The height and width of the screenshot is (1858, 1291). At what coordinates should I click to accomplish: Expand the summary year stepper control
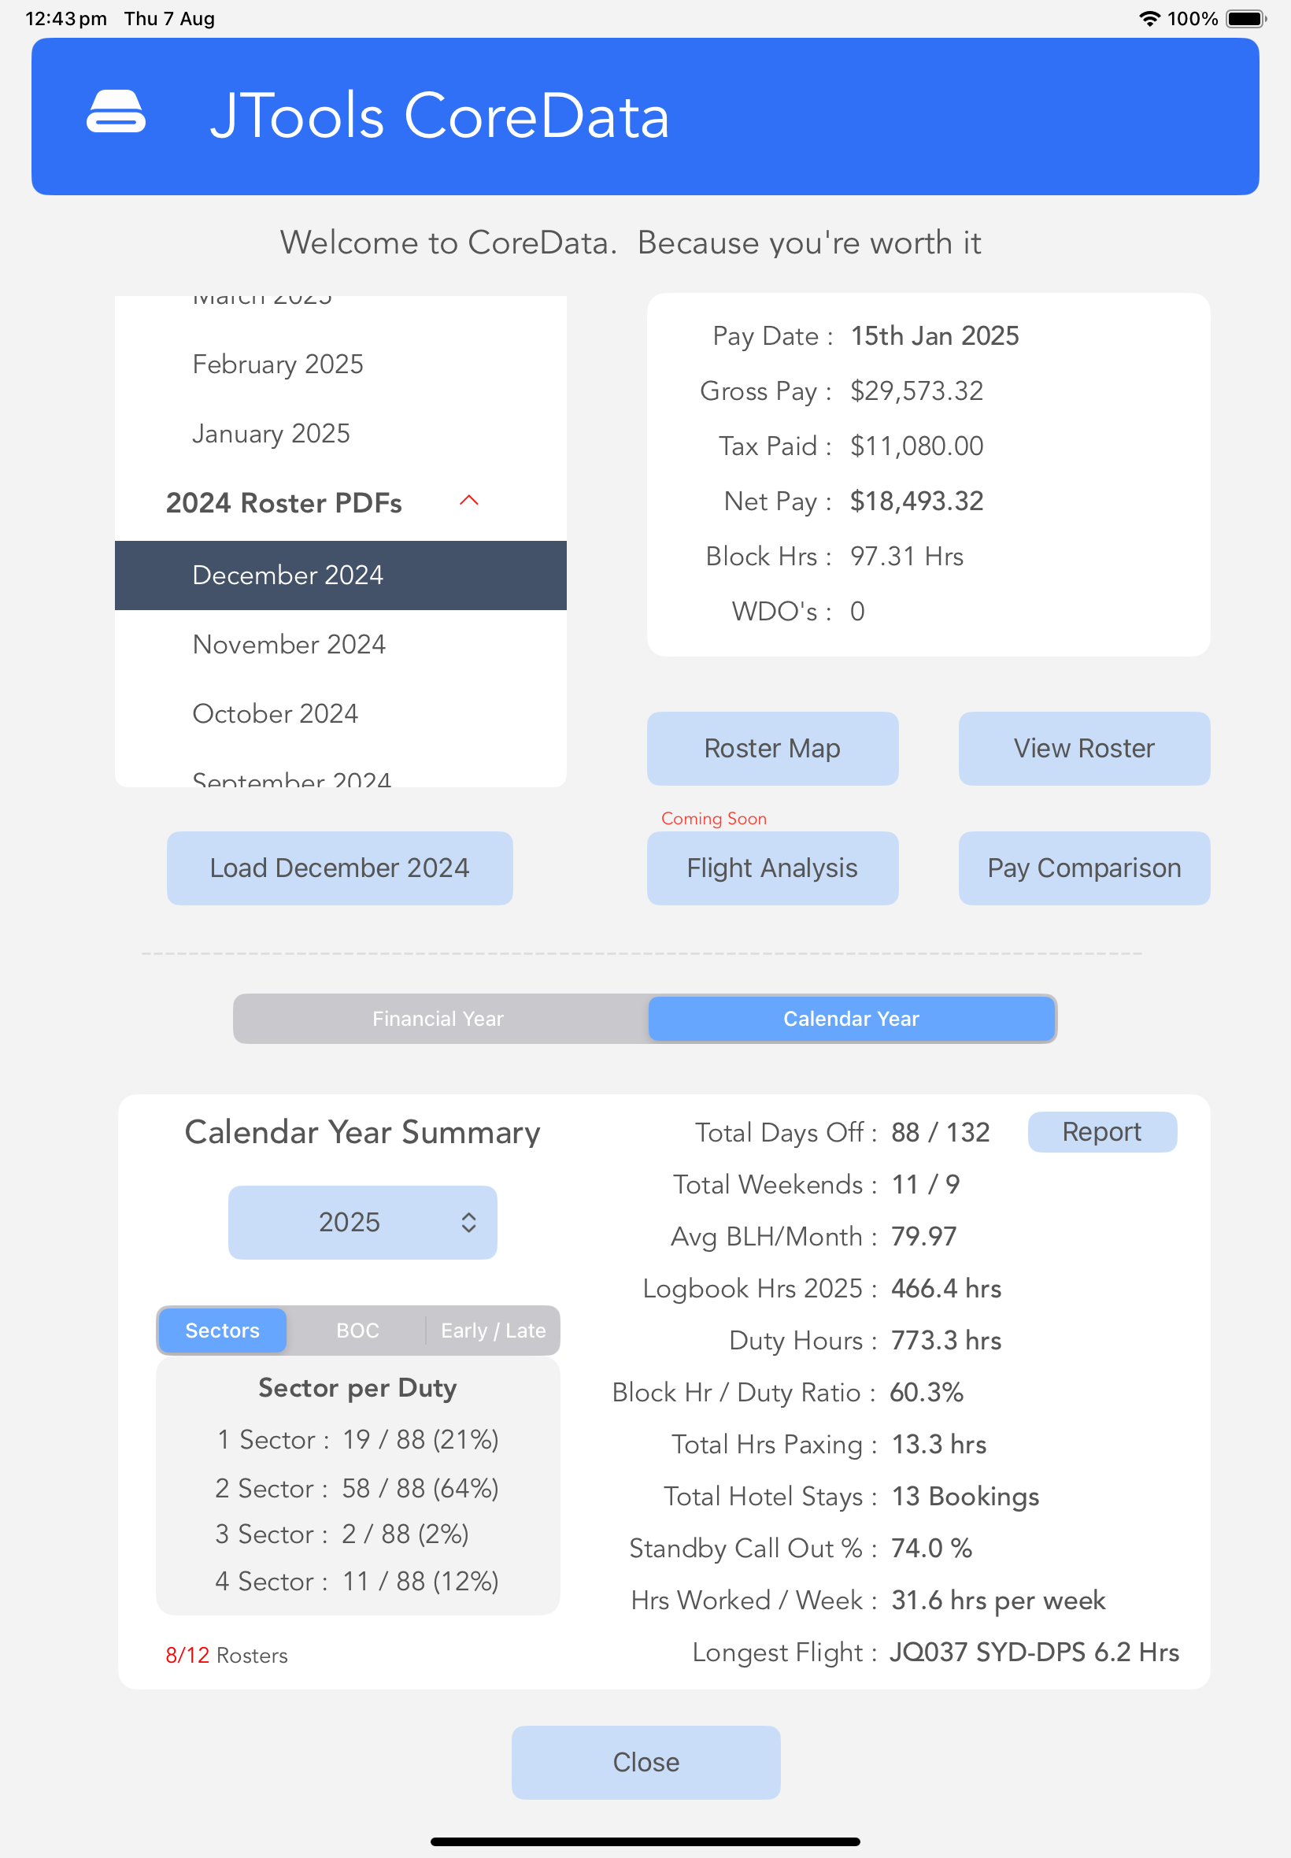coord(469,1222)
